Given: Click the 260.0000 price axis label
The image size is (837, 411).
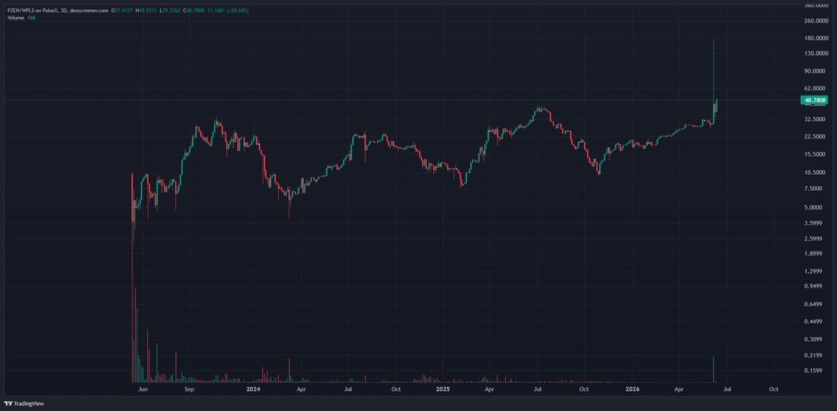Looking at the screenshot, I should click(815, 21).
